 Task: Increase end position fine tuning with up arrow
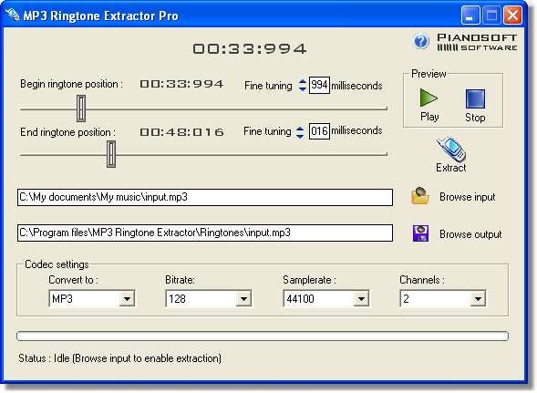[300, 129]
